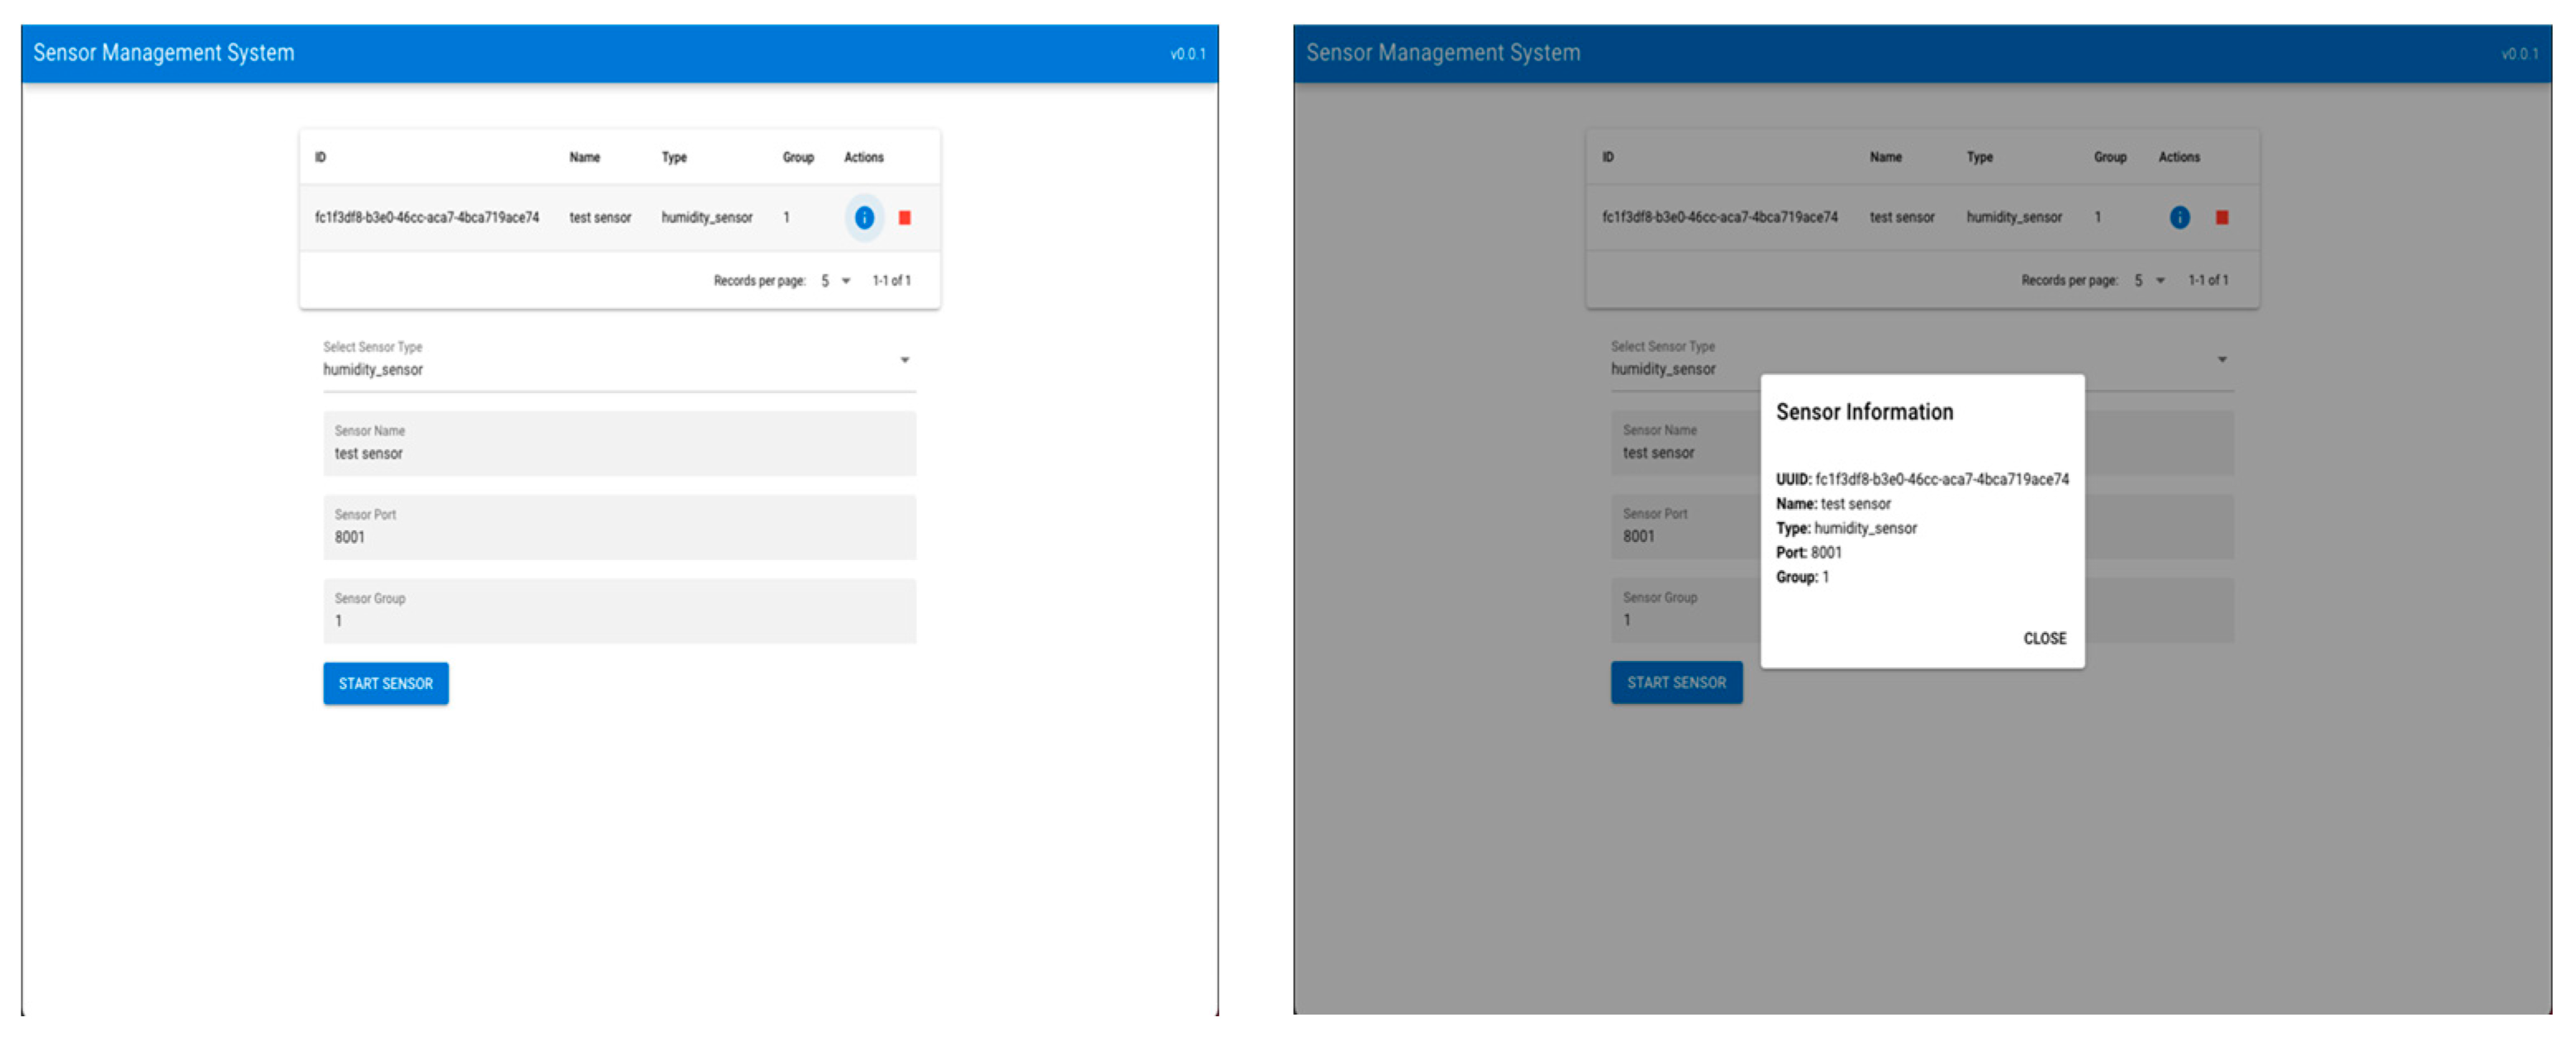Click the red stop icon in left table
2576x1041 pixels.
[904, 217]
